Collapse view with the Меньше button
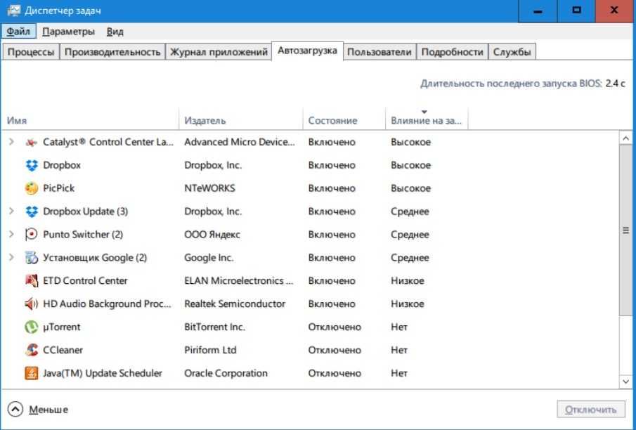The height and width of the screenshot is (430, 636). pos(39,410)
